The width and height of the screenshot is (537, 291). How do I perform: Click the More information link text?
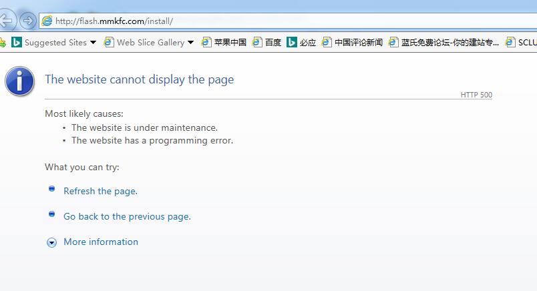pyautogui.click(x=101, y=242)
